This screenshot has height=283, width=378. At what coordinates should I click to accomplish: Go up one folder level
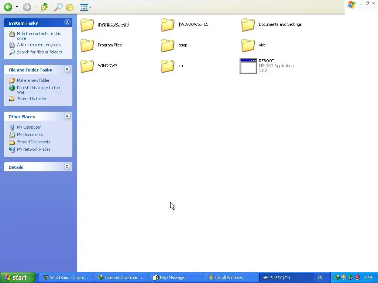[x=45, y=7]
